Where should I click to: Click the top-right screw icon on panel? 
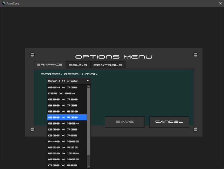(195, 55)
